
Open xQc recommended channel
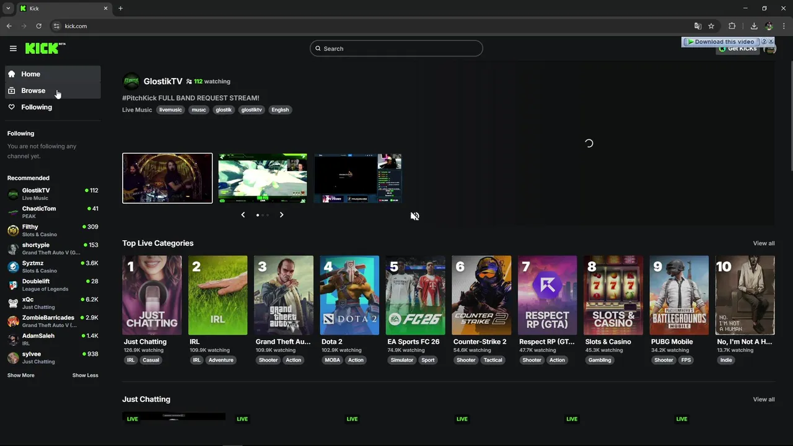[x=53, y=302]
